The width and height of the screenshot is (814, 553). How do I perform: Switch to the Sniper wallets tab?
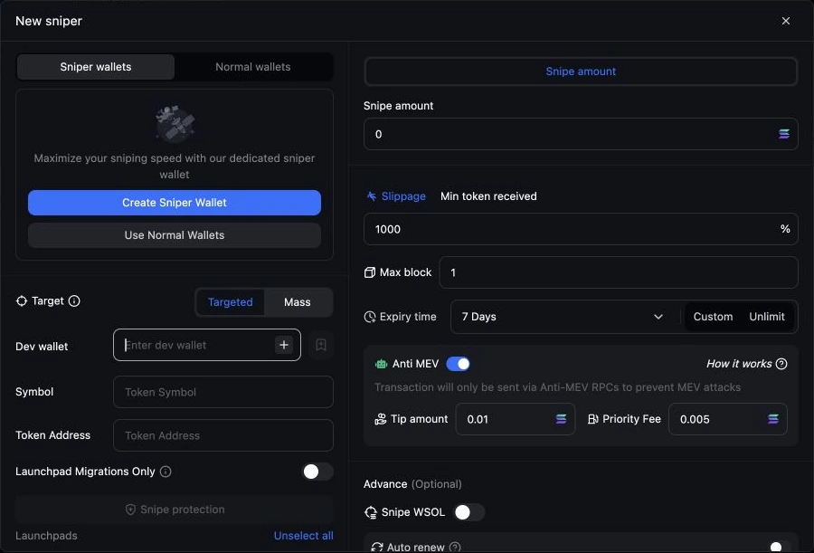(x=96, y=67)
